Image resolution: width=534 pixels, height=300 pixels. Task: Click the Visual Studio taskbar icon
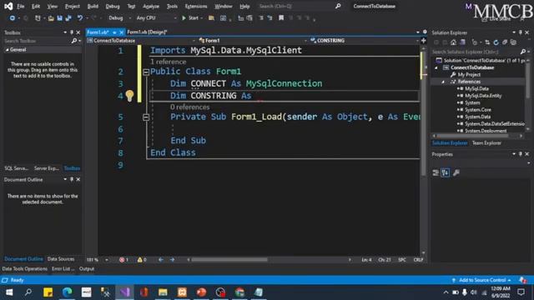click(124, 292)
